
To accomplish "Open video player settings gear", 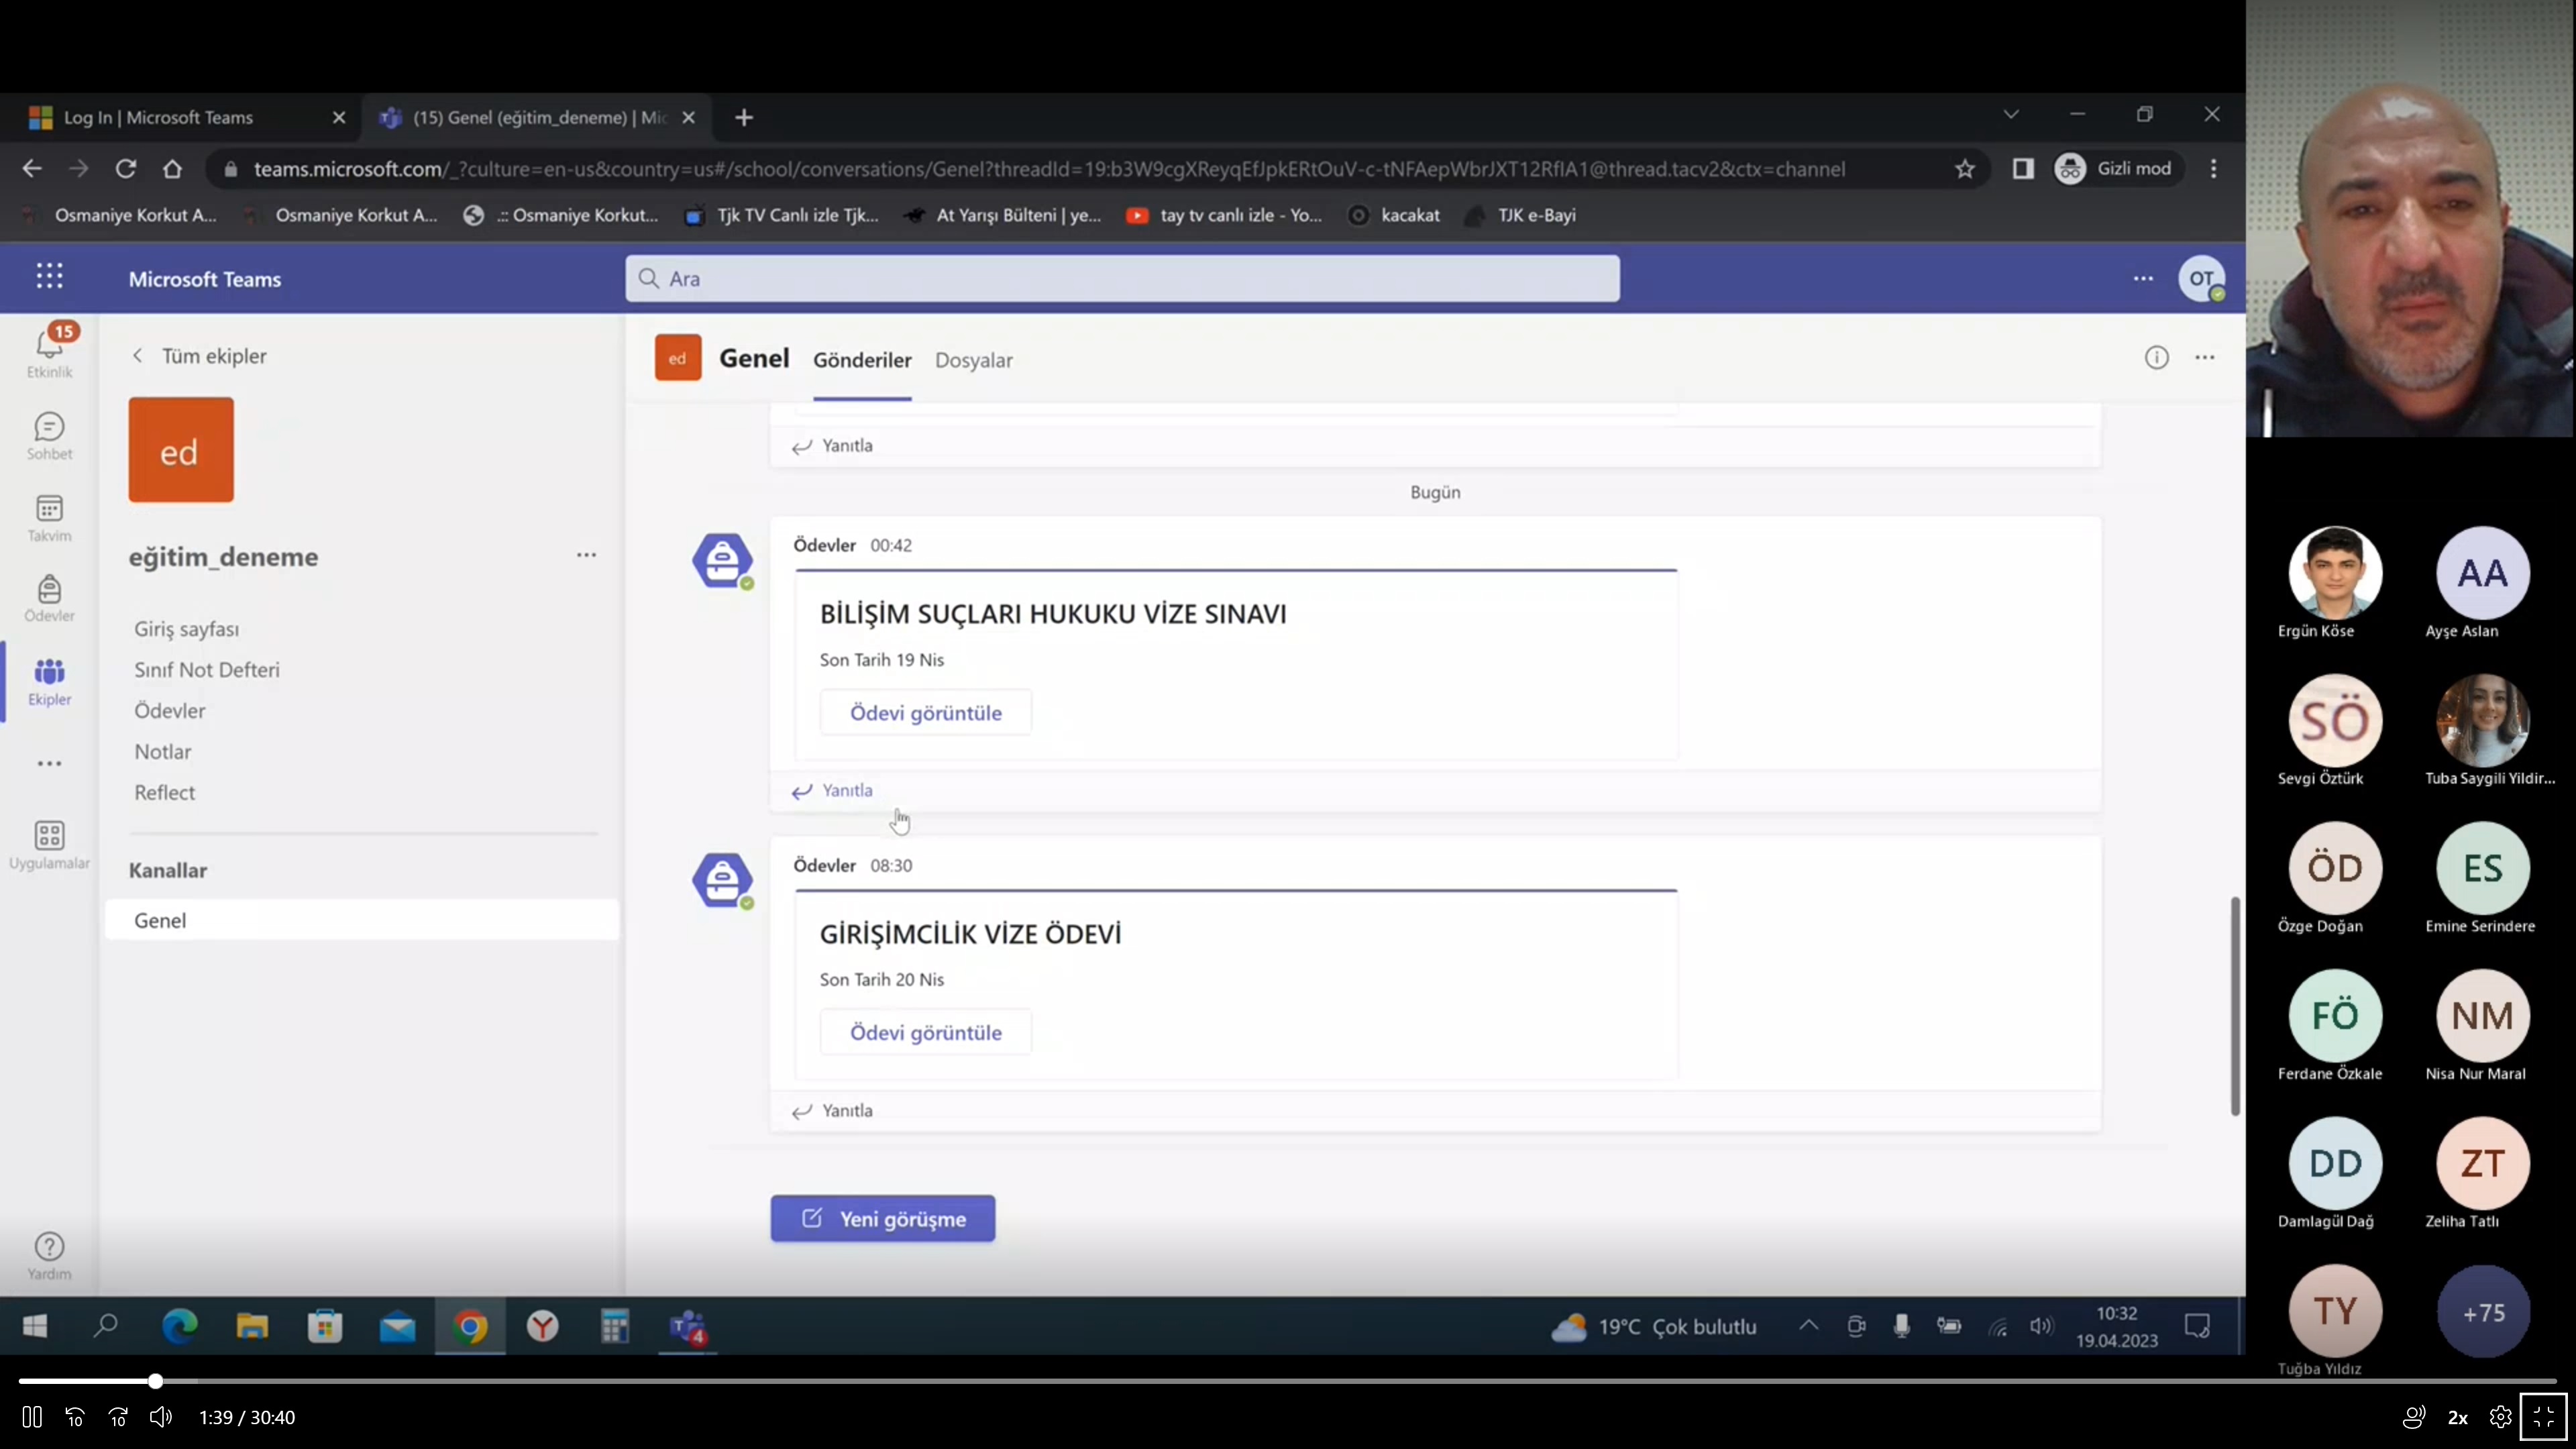I will tap(2501, 1417).
